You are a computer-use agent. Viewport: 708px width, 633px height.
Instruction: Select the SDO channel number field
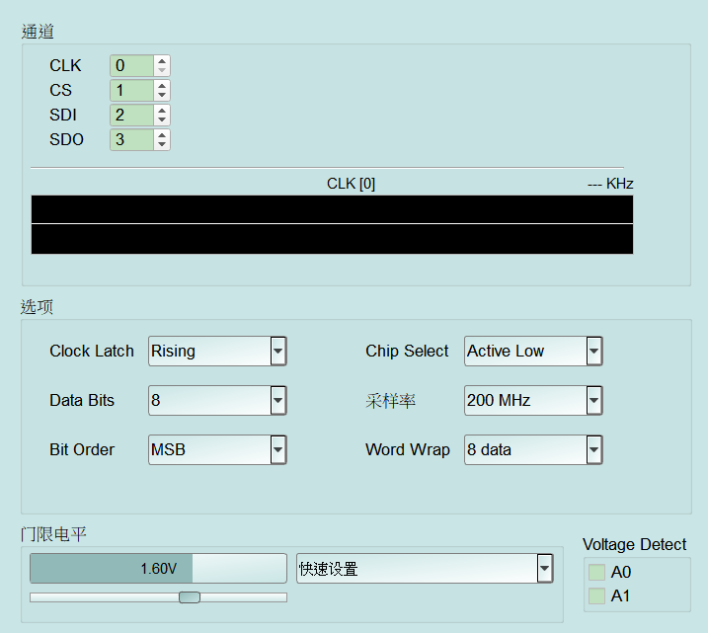click(132, 139)
